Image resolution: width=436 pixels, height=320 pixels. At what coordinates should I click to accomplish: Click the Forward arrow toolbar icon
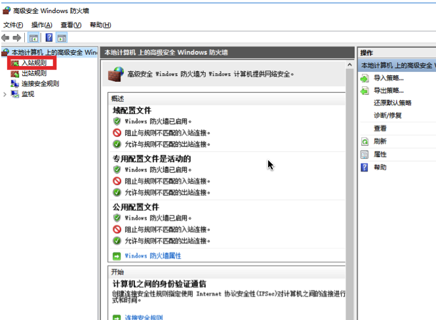tap(17, 37)
